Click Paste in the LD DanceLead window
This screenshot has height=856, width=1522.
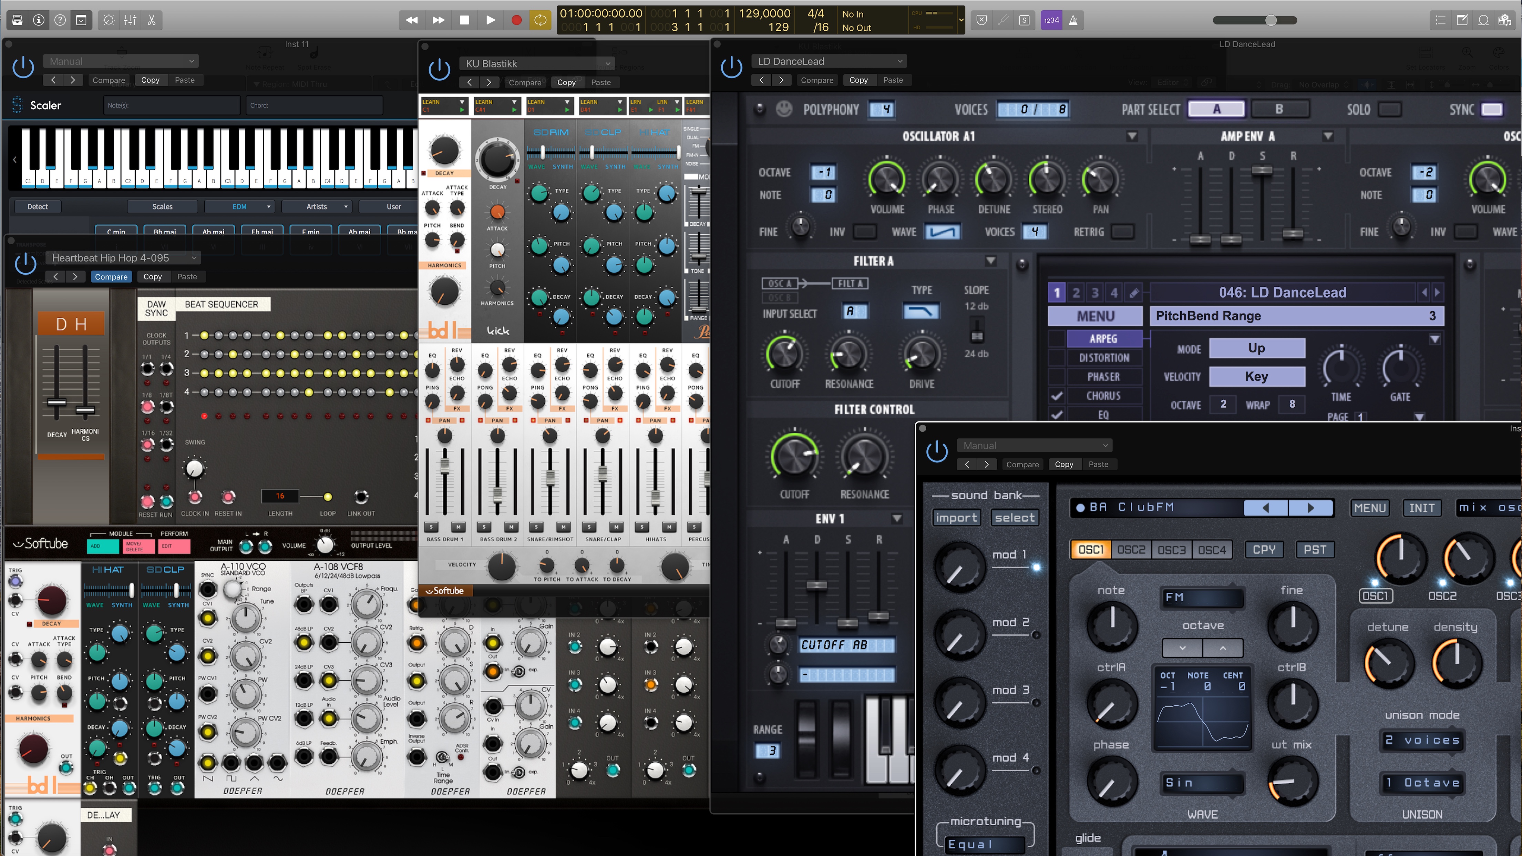pyautogui.click(x=893, y=80)
